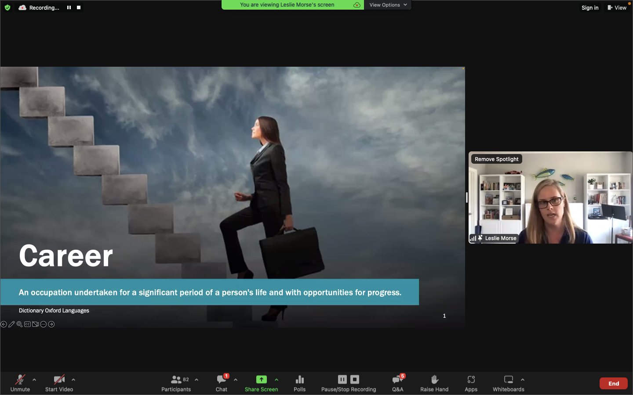
Task: Expand audio settings arrow beside Unmute
Action: click(34, 380)
